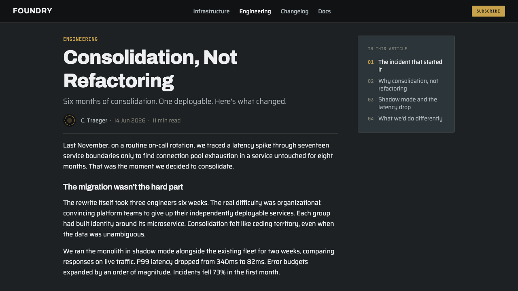Click the 01 table of contents number

tap(371, 62)
